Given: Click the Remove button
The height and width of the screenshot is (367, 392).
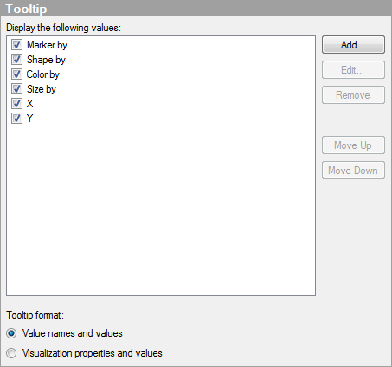Looking at the screenshot, I should (353, 95).
